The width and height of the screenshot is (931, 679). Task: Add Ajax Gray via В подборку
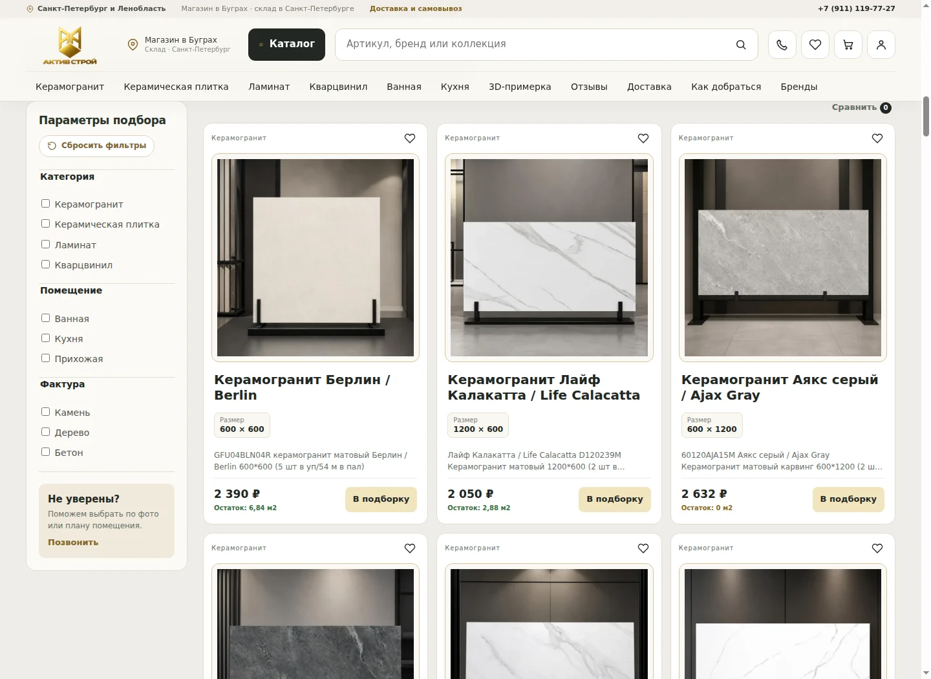[848, 499]
